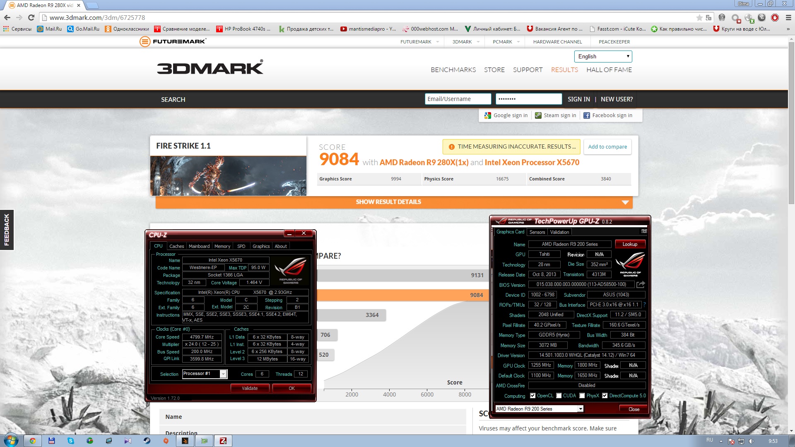Reload page with refresh icon
This screenshot has width=795, height=447.
click(31, 17)
